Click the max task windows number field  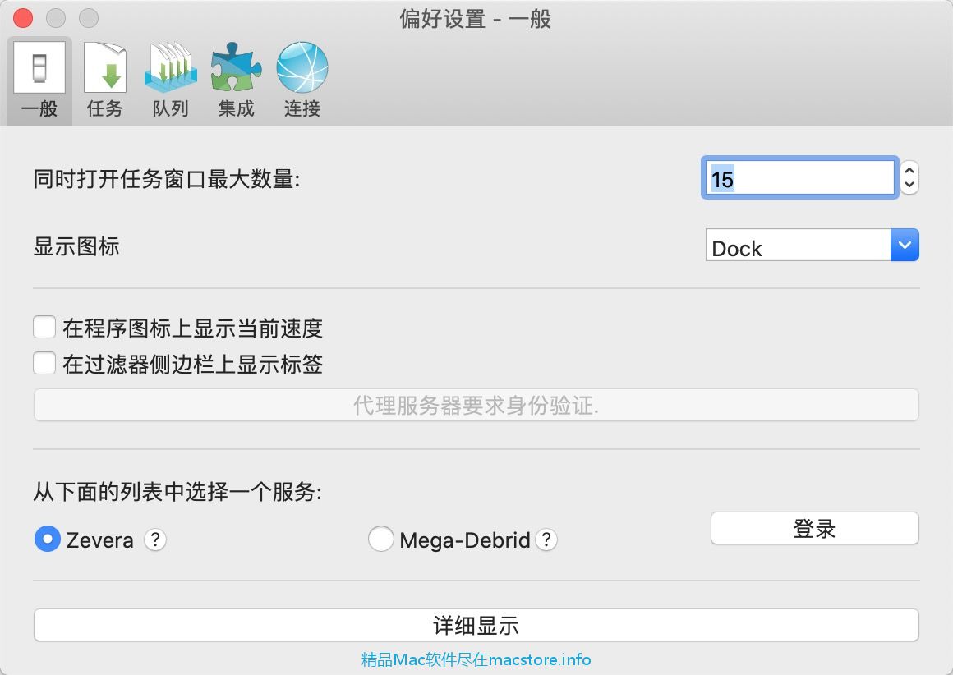[799, 178]
